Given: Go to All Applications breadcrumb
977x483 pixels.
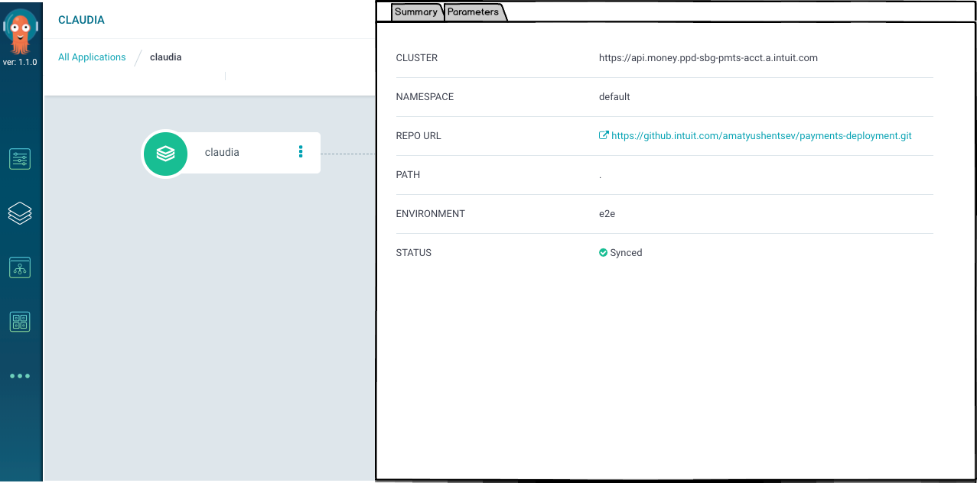Looking at the screenshot, I should [x=92, y=57].
